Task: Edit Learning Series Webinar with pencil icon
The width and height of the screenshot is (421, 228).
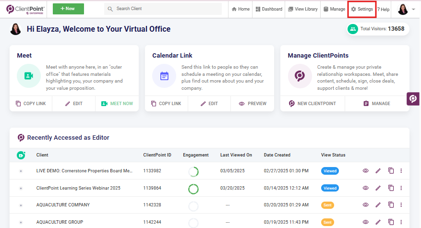Action: 378,188
